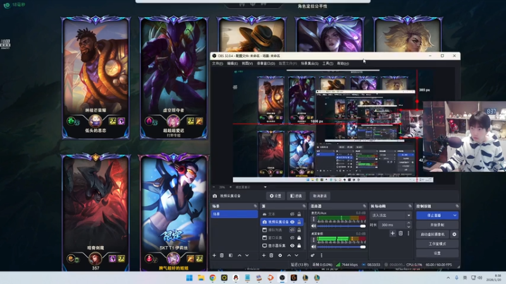
Task: Delete the selected source with the trash icon in 源 panel
Action: click(x=271, y=256)
